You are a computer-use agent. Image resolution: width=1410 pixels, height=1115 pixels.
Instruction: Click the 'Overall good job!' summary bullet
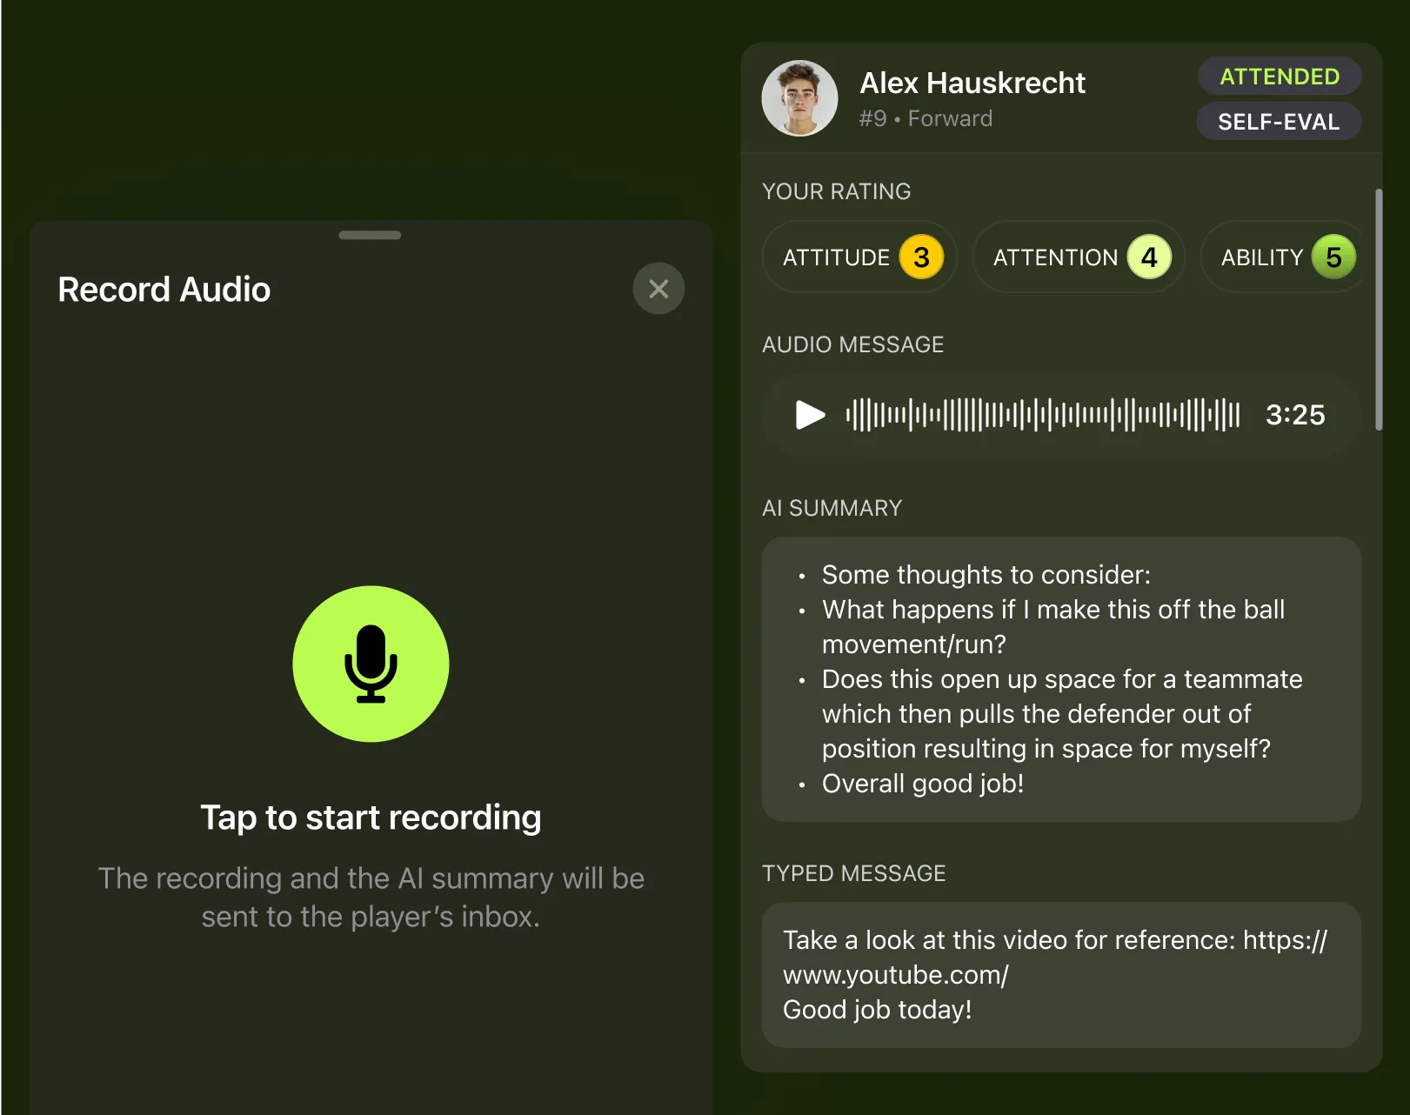pyautogui.click(x=923, y=784)
